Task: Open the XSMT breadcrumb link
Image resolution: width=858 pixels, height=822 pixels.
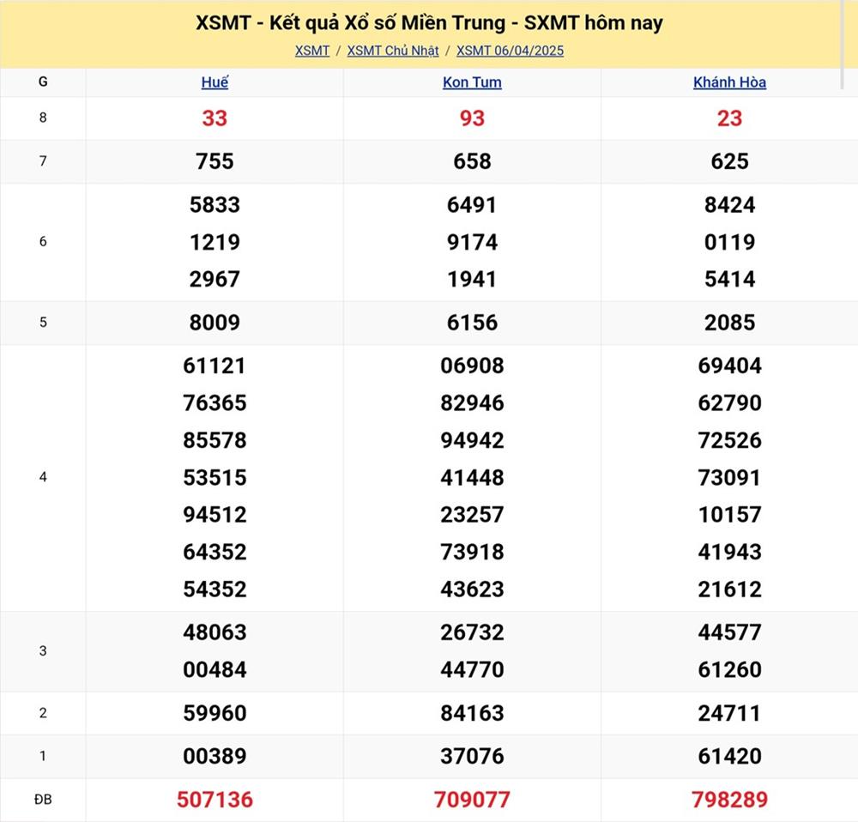Action: [312, 51]
